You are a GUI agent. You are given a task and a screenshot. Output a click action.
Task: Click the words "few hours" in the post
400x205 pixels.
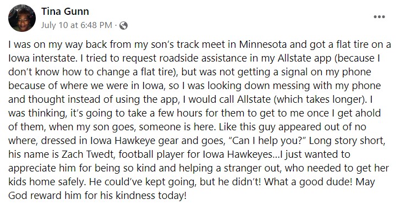(180, 113)
